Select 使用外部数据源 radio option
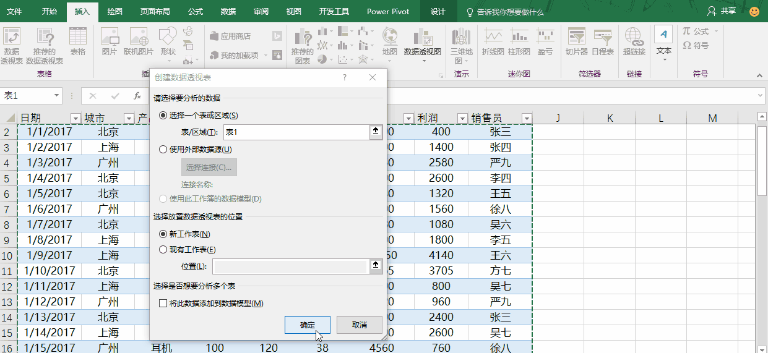The image size is (768, 353). 163,149
